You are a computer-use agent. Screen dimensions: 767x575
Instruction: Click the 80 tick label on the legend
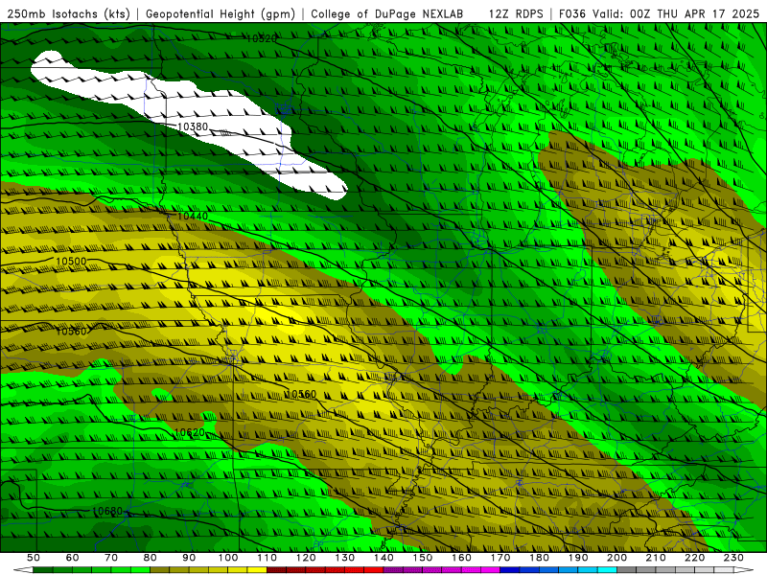tap(151, 558)
